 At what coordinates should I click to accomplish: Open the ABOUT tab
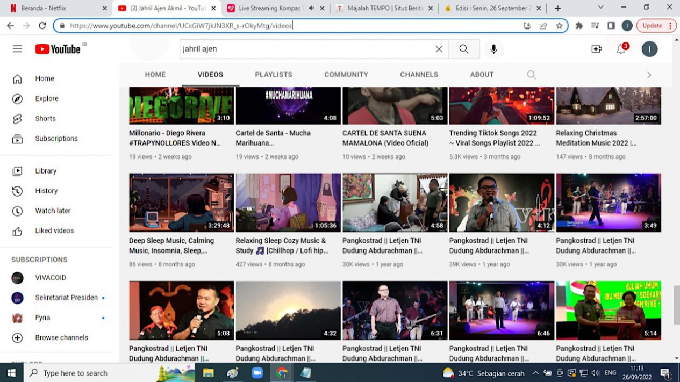click(x=482, y=75)
